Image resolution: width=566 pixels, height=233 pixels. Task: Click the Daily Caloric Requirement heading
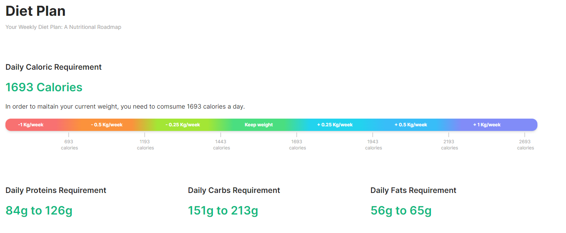pos(54,67)
